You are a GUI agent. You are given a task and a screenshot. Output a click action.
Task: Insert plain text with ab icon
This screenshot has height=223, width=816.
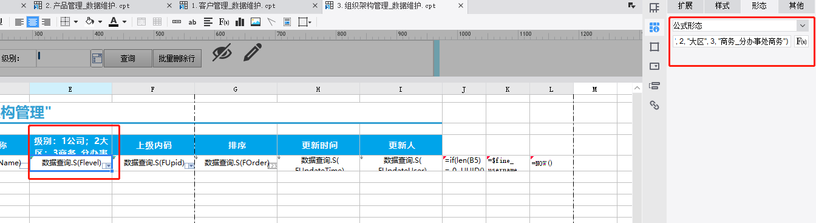click(192, 22)
